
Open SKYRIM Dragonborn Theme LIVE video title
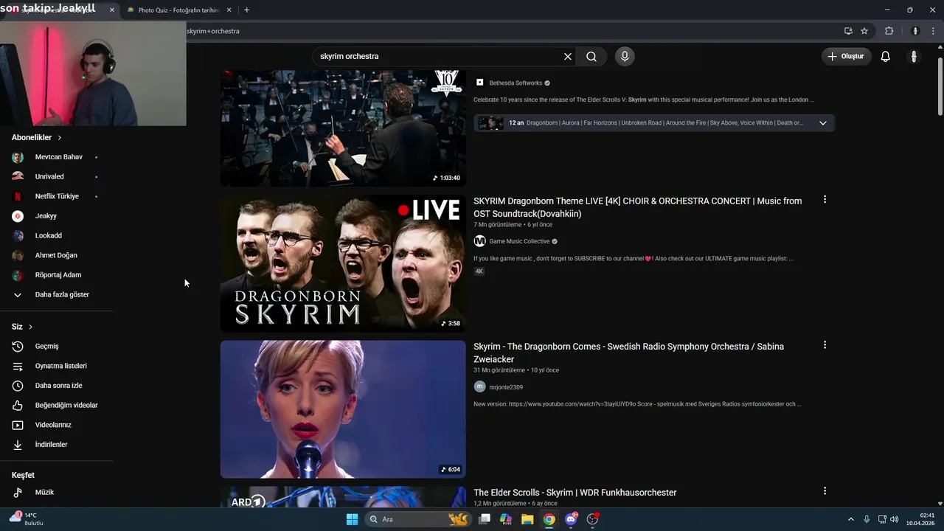637,207
